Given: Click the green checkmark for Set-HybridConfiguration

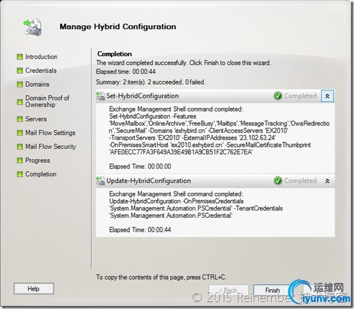Looking at the screenshot, I should coord(278,96).
